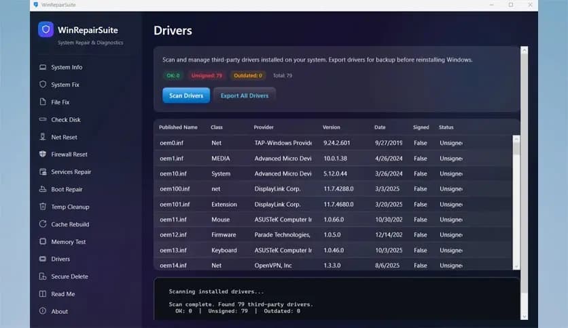Image resolution: width=568 pixels, height=328 pixels.
Task: Sort by Status column header
Action: pyautogui.click(x=446, y=127)
